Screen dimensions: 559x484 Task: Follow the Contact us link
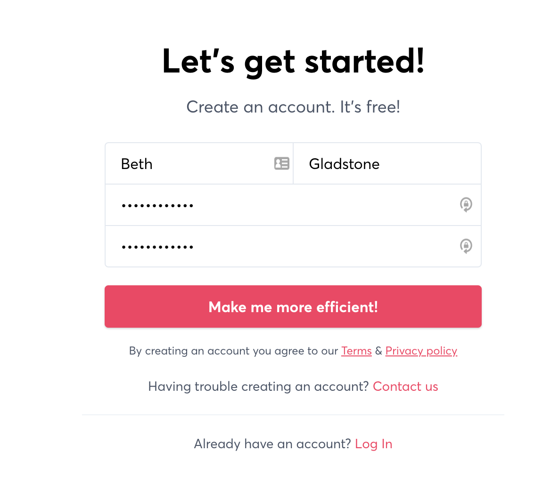tap(405, 387)
